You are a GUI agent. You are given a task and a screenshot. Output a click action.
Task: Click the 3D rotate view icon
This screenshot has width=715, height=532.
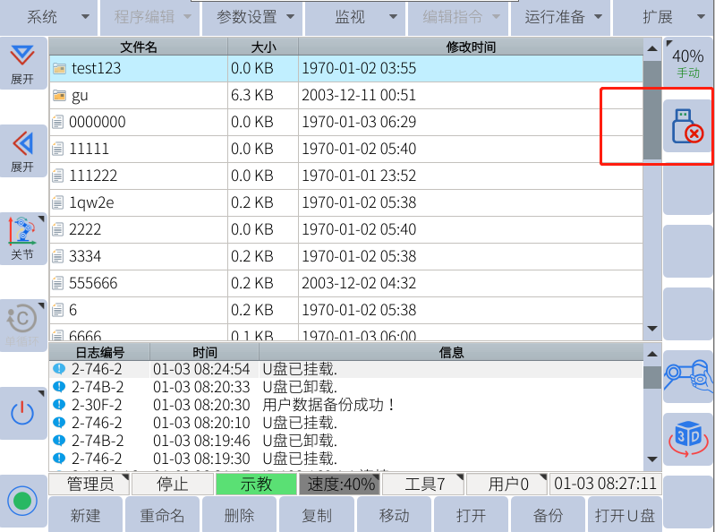point(687,437)
